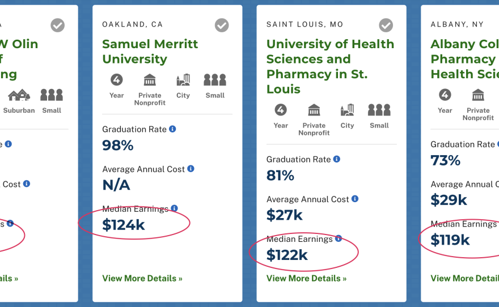Click View More Details on Samuel Merritt card
This screenshot has width=499, height=307.
coord(142,278)
